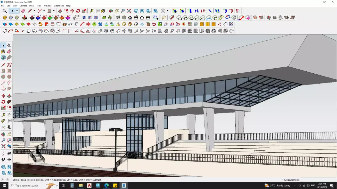Open the Tools menu

pyautogui.click(x=39, y=6)
